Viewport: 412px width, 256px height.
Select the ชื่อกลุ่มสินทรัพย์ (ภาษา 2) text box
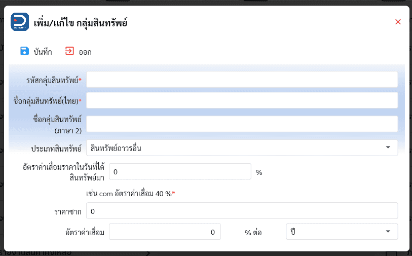click(x=242, y=124)
